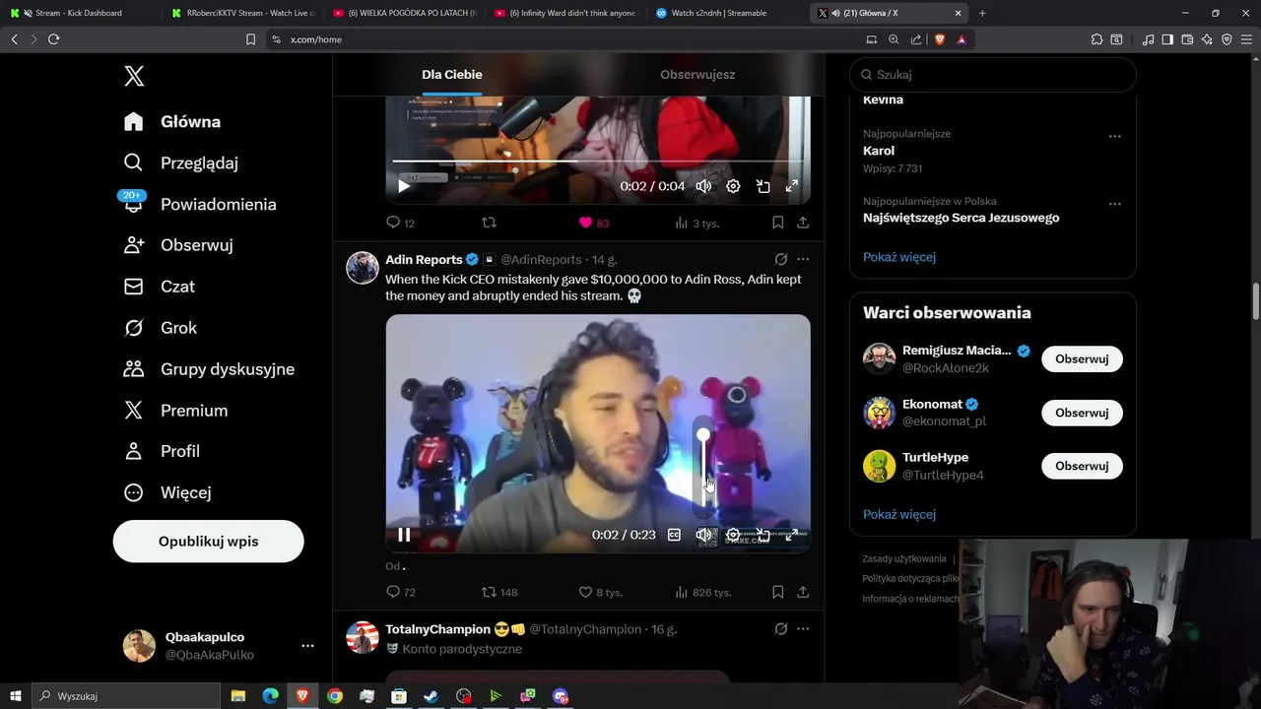Click Pokaż więcej under trends
Image resolution: width=1261 pixels, height=709 pixels.
(x=899, y=257)
